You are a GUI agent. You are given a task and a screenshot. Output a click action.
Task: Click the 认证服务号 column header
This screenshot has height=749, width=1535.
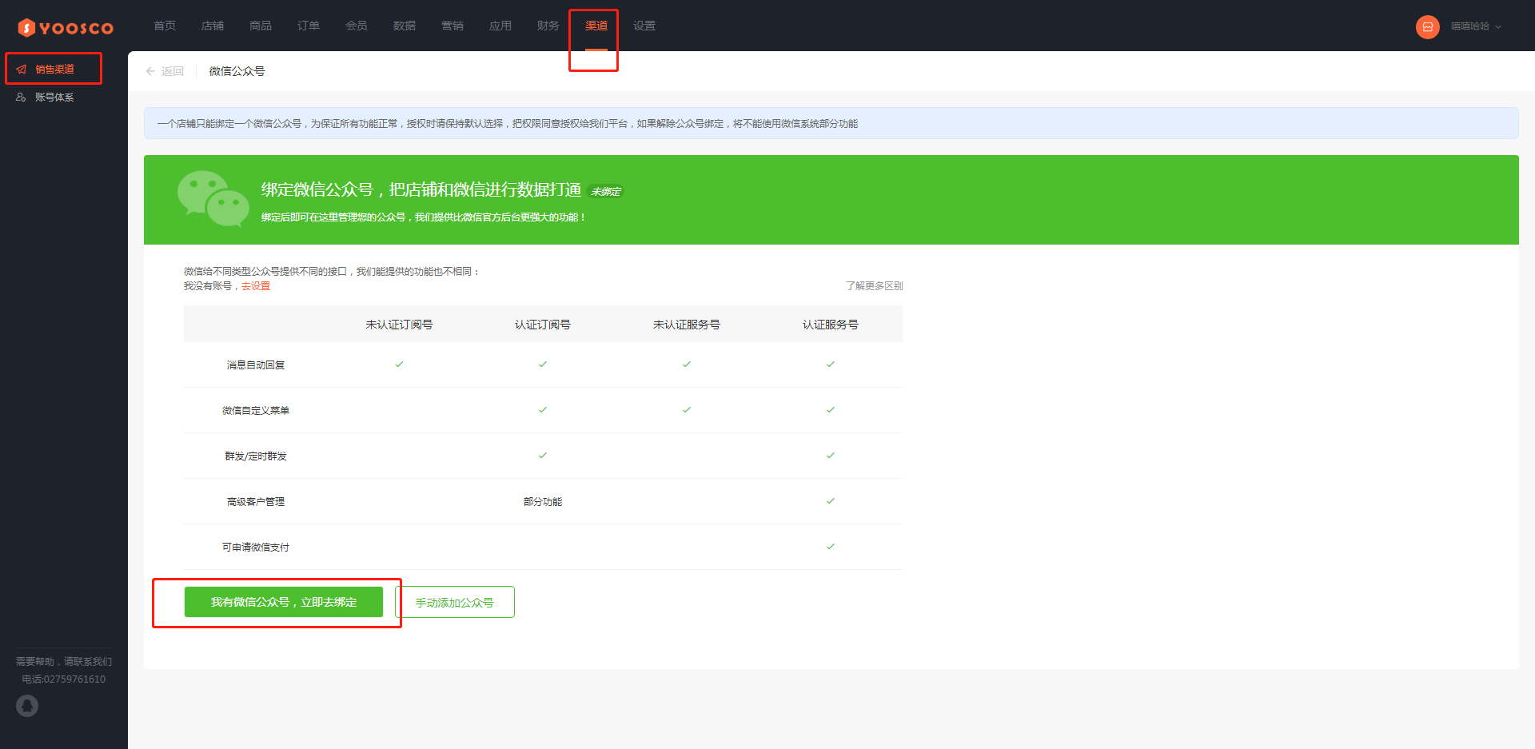(831, 325)
